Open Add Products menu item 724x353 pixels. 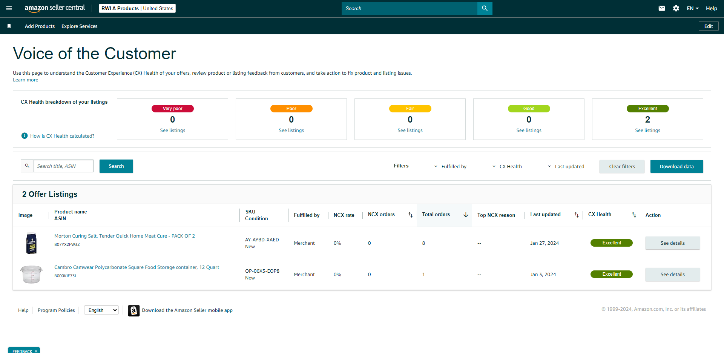(40, 26)
